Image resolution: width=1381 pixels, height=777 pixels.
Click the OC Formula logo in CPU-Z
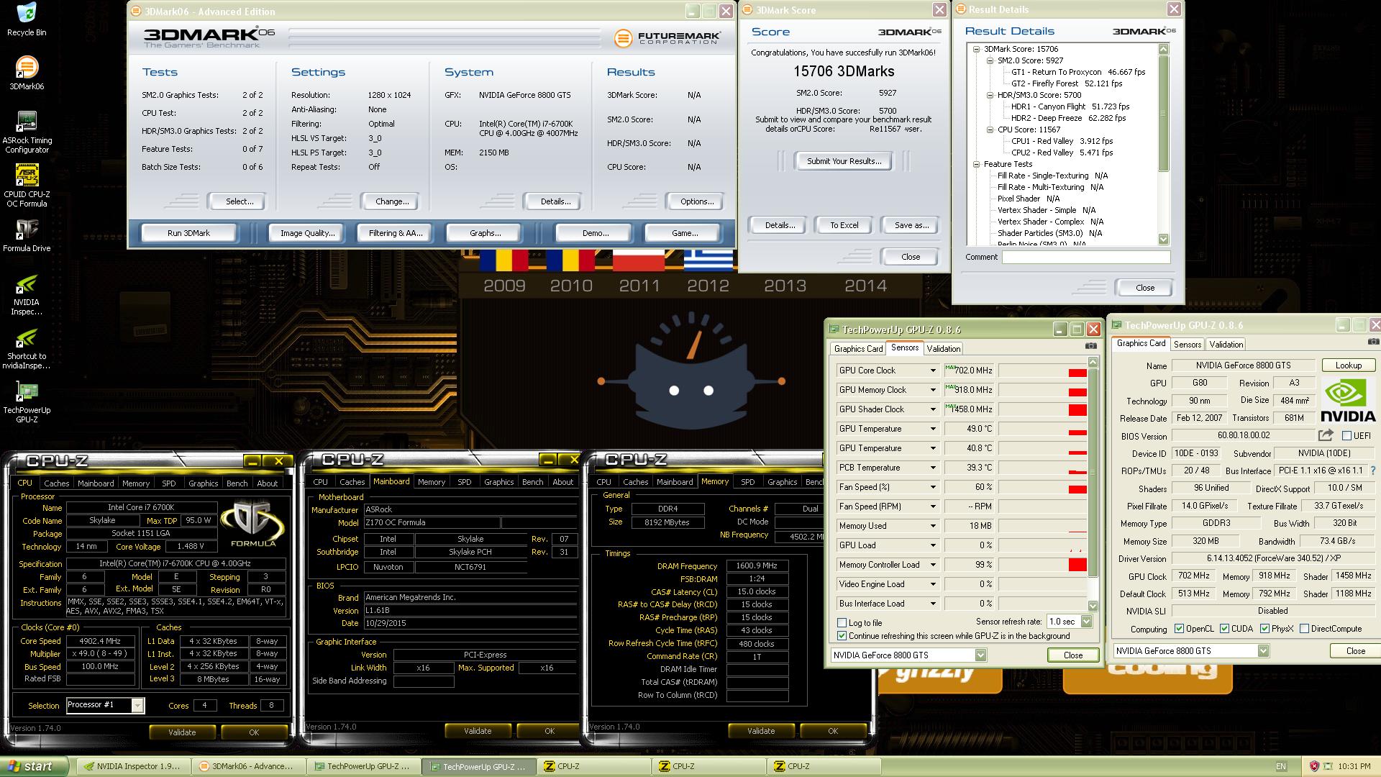(252, 524)
